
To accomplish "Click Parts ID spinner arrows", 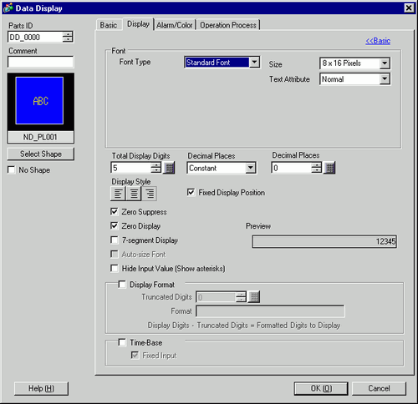I will point(68,37).
